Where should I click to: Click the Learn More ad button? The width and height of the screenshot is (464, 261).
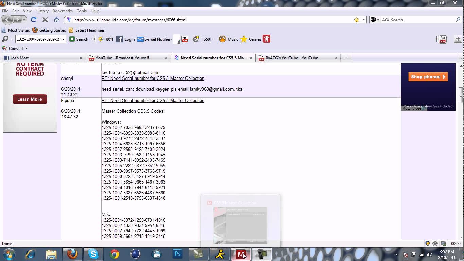point(30,99)
